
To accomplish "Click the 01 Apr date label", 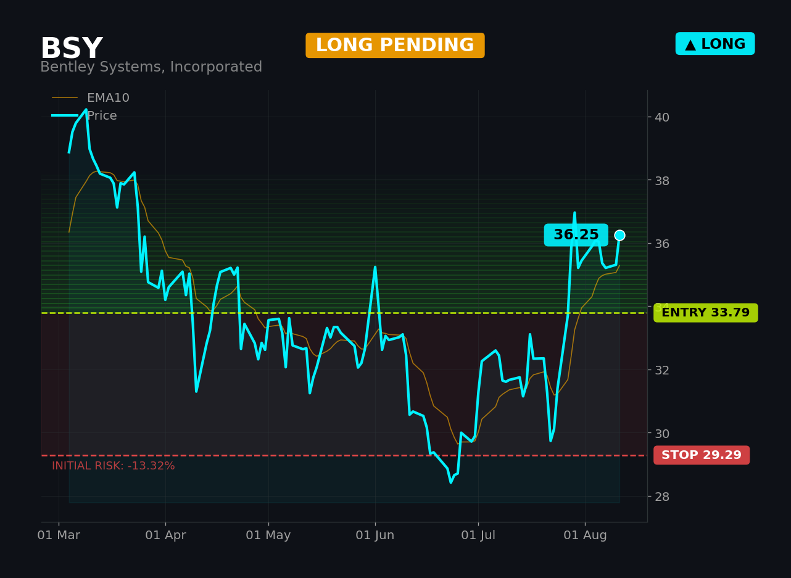I will tap(165, 535).
